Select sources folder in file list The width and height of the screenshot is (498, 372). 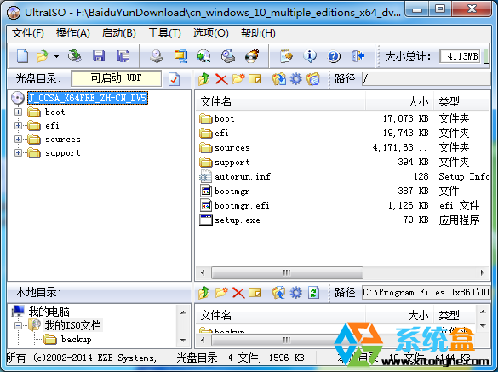pos(232,148)
